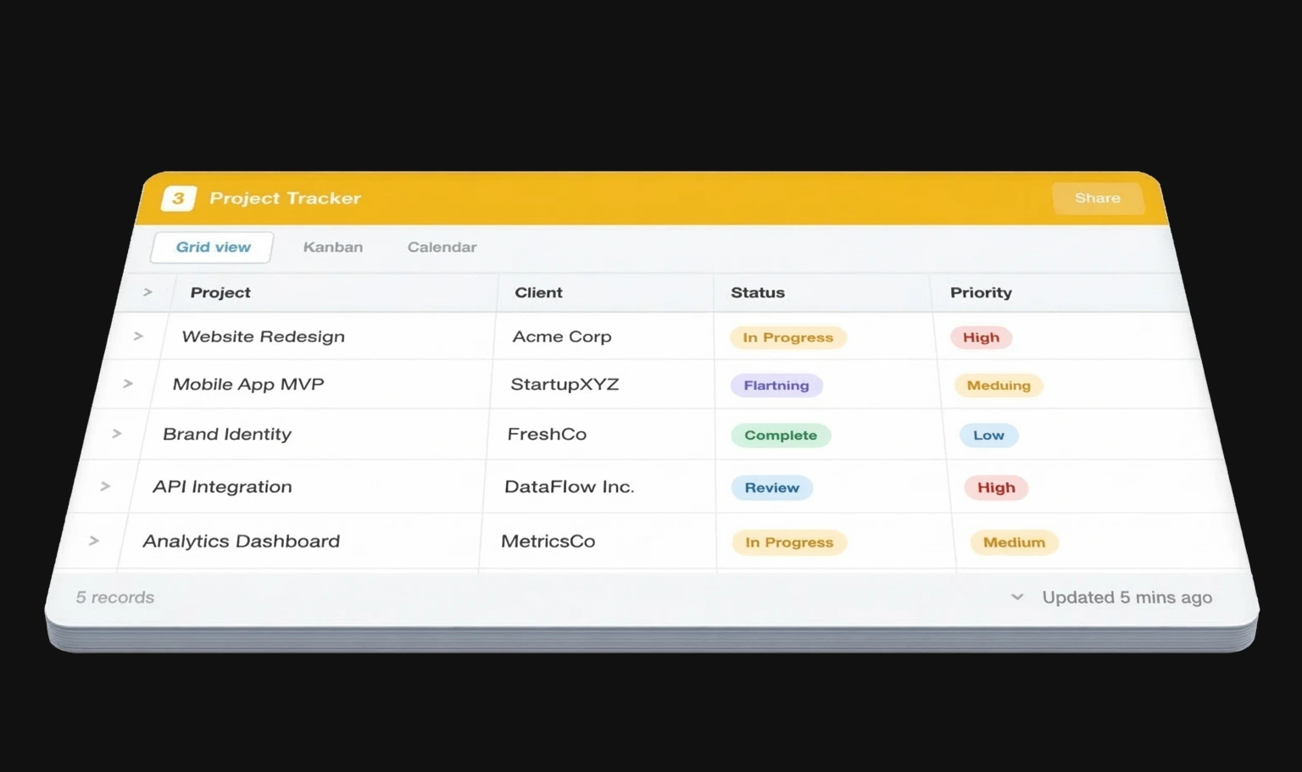Viewport: 1302px width, 772px height.
Task: Expand the Mobile App MVP row
Action: (128, 384)
